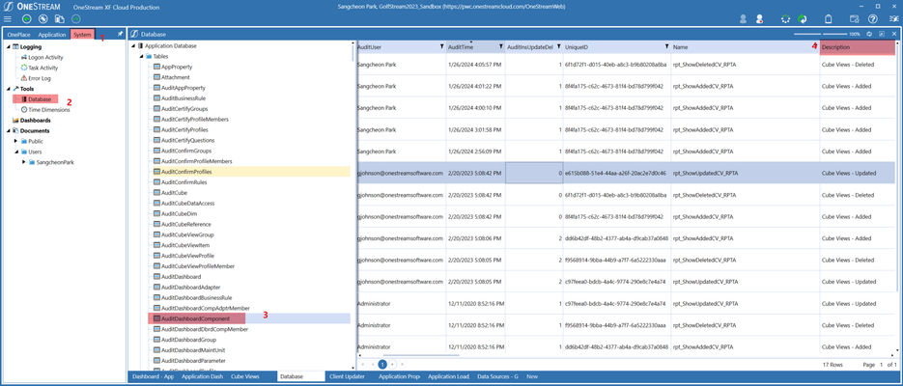903x386 pixels.
Task: Select the AuditBusinessRule table
Action: [183, 98]
